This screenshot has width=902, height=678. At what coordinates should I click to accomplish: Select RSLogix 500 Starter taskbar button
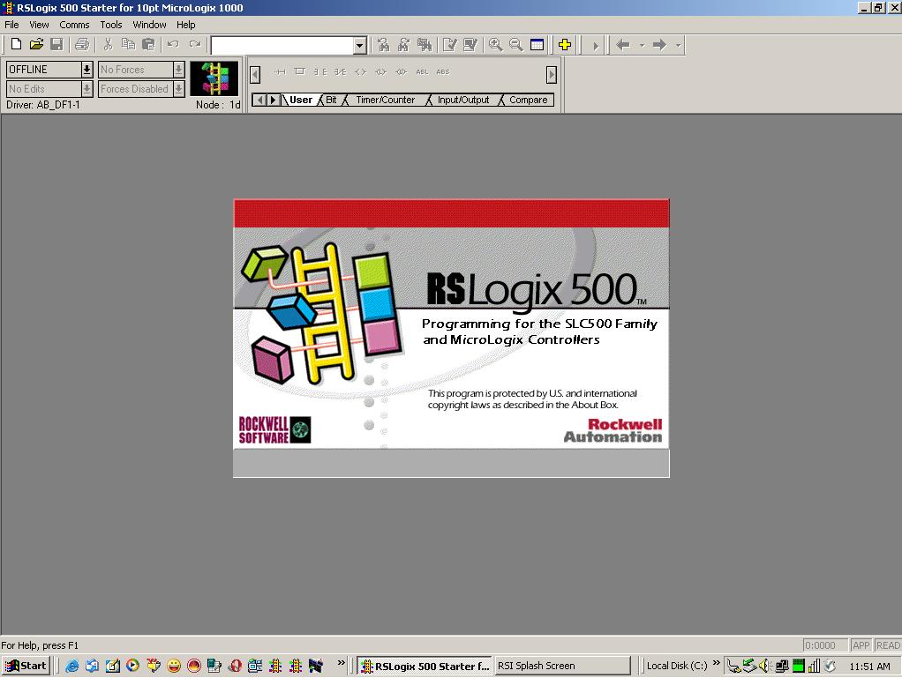click(425, 666)
